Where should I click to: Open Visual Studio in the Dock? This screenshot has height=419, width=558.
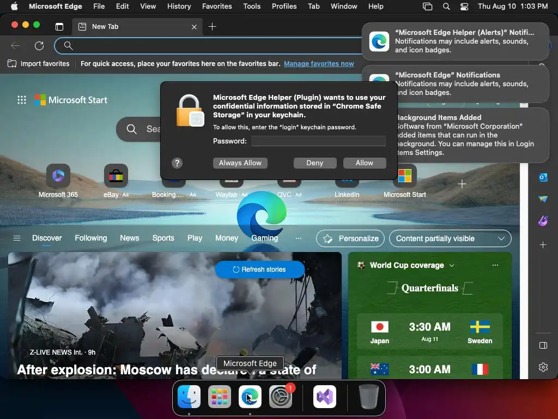[325, 397]
